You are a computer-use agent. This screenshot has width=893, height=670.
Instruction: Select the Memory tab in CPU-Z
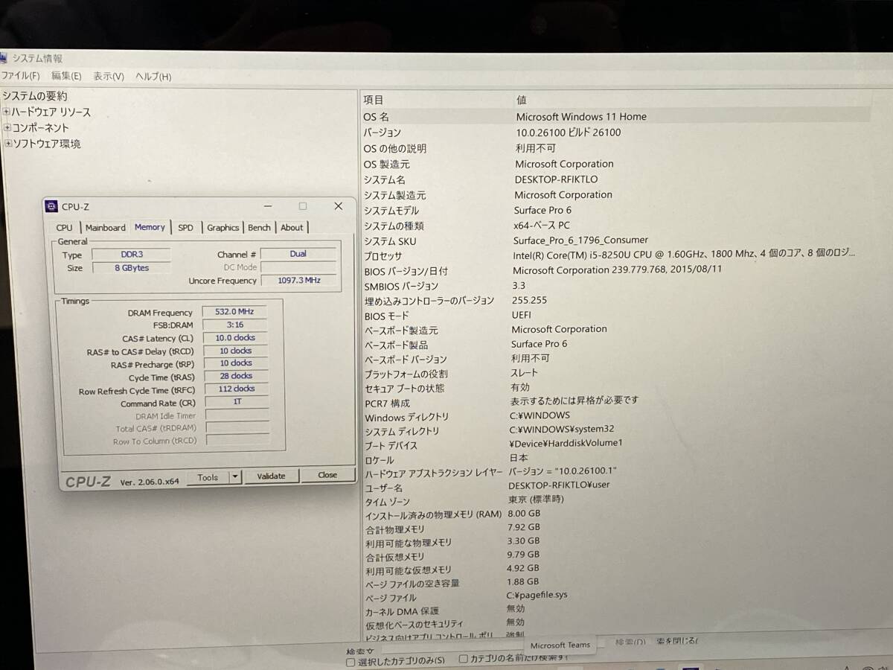(150, 227)
